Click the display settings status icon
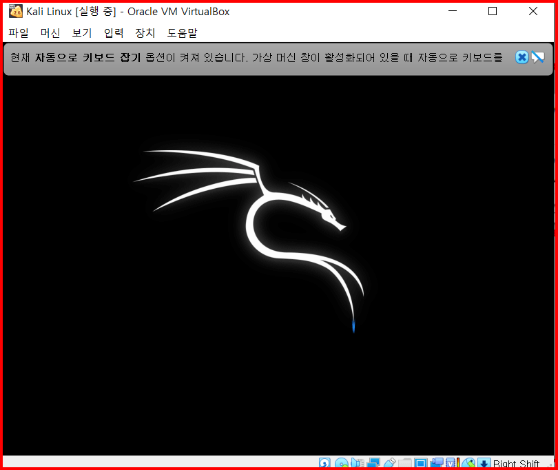Viewport: 558px width, 470px height. (421, 462)
